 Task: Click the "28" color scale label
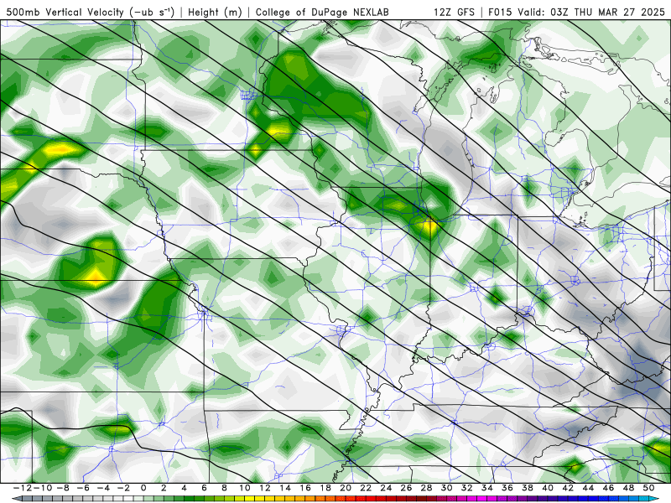[x=427, y=488]
